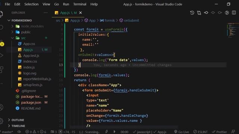This screenshot has height=134, width=239.
Task: Open the Go menu
Action: [x=56, y=4]
